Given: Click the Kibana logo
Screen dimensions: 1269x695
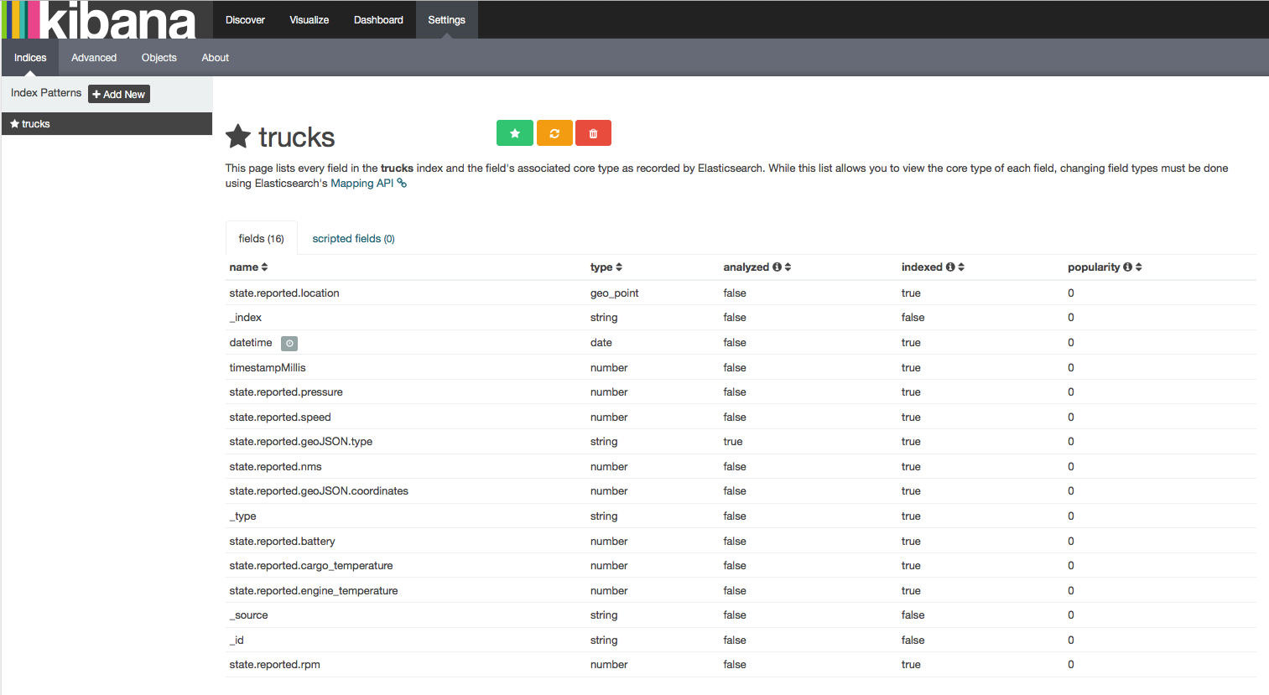Looking at the screenshot, I should (99, 19).
